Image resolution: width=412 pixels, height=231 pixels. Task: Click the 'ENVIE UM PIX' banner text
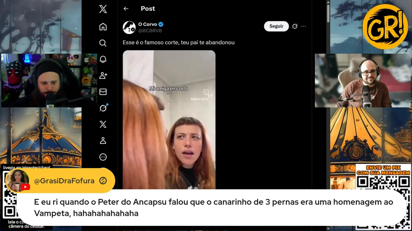coord(383,171)
